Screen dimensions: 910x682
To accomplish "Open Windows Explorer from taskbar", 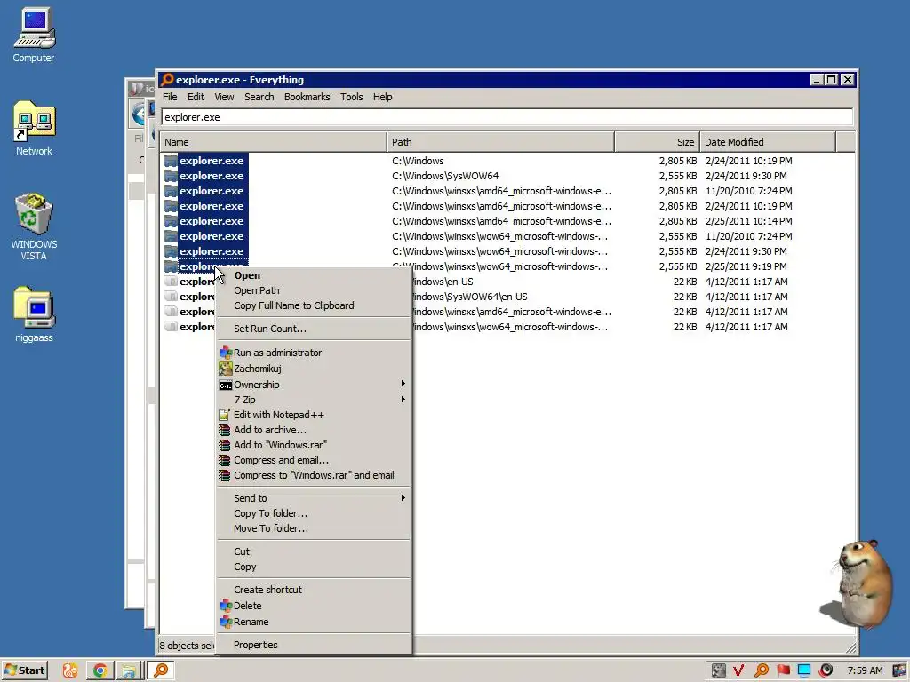I will pos(128,670).
